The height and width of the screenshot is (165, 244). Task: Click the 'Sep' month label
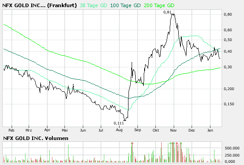click(137, 130)
